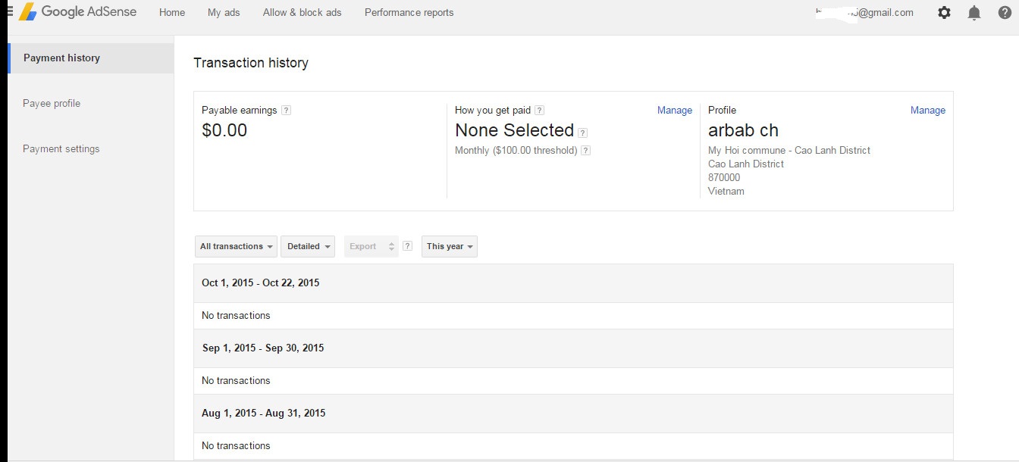This screenshot has width=1019, height=462.
Task: Expand the All transactions dropdown
Action: (x=236, y=246)
